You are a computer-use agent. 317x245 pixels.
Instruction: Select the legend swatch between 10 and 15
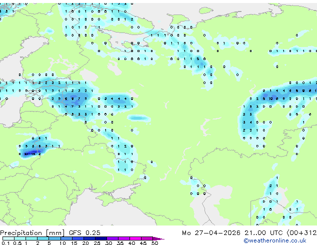coord(66,238)
